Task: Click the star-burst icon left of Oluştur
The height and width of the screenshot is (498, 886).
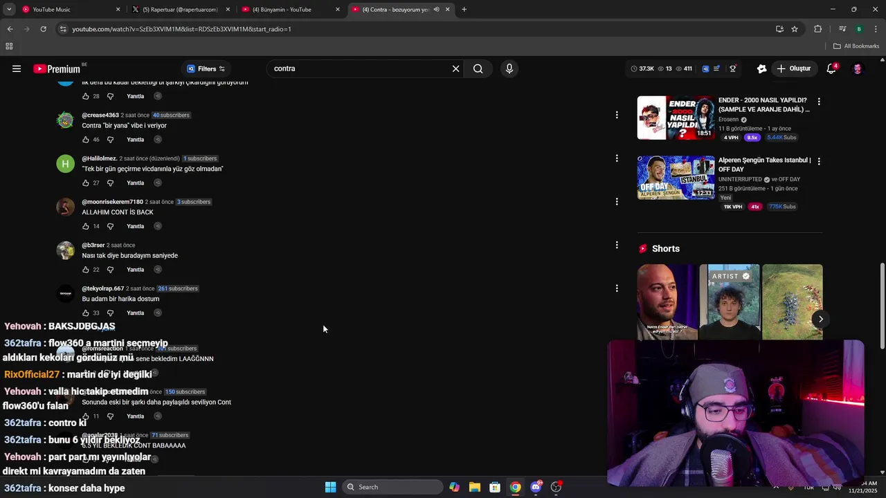Action: (x=761, y=68)
